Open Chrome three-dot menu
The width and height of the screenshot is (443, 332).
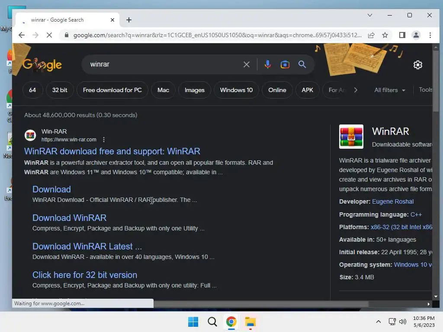[430, 35]
